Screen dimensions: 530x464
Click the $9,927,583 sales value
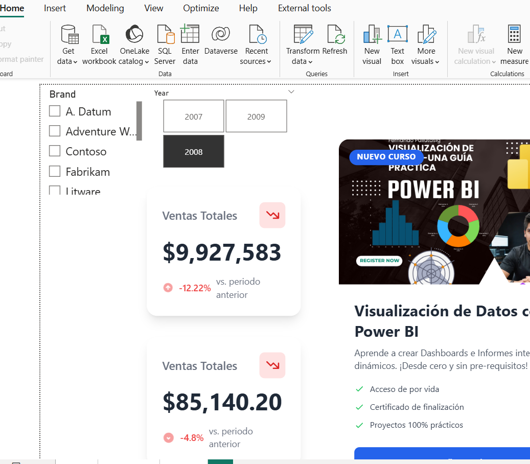222,252
